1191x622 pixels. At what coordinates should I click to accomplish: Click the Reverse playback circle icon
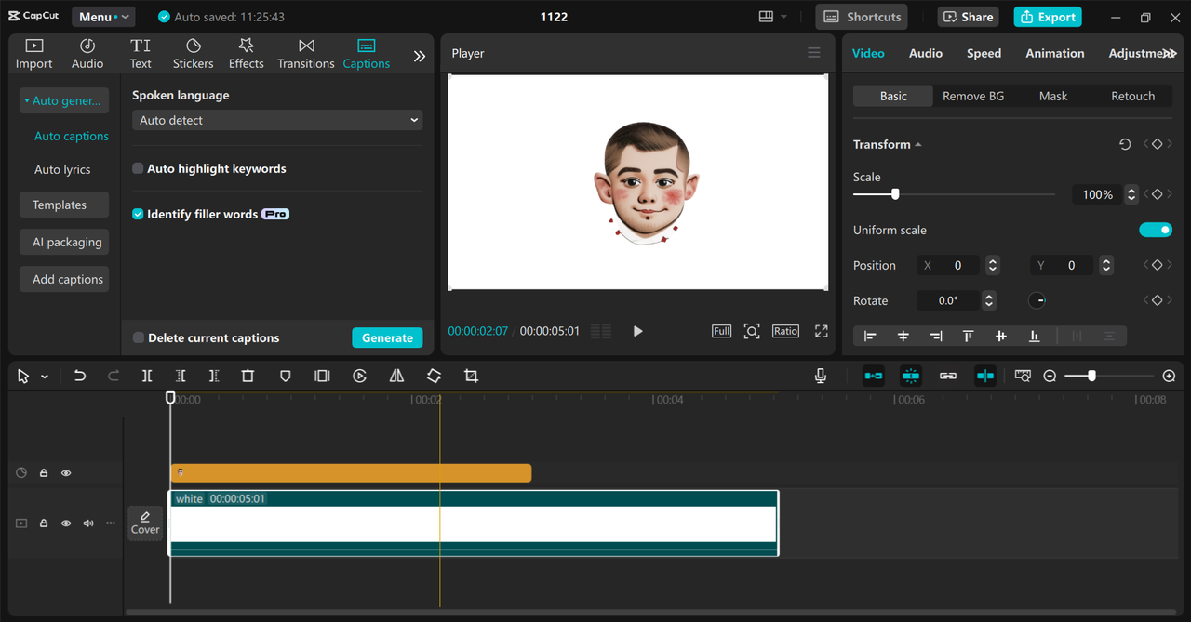coord(359,376)
